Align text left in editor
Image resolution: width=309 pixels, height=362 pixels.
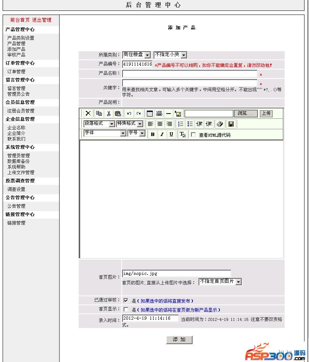(x=151, y=124)
